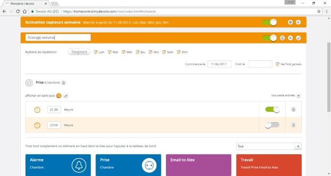Edit the 23:00 time field
The height and width of the screenshot is (176, 331).
[x=54, y=125]
